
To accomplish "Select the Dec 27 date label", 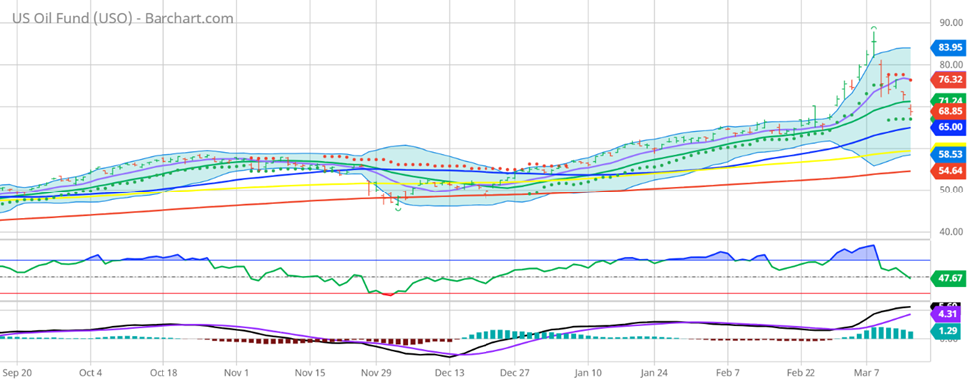I will point(515,373).
